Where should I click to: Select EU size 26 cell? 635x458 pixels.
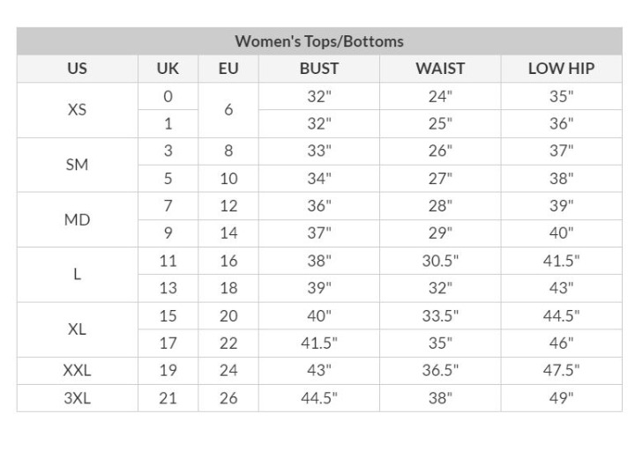228,398
